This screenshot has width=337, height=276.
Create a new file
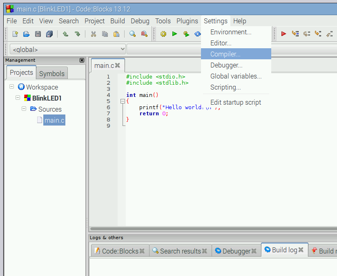tap(15, 34)
